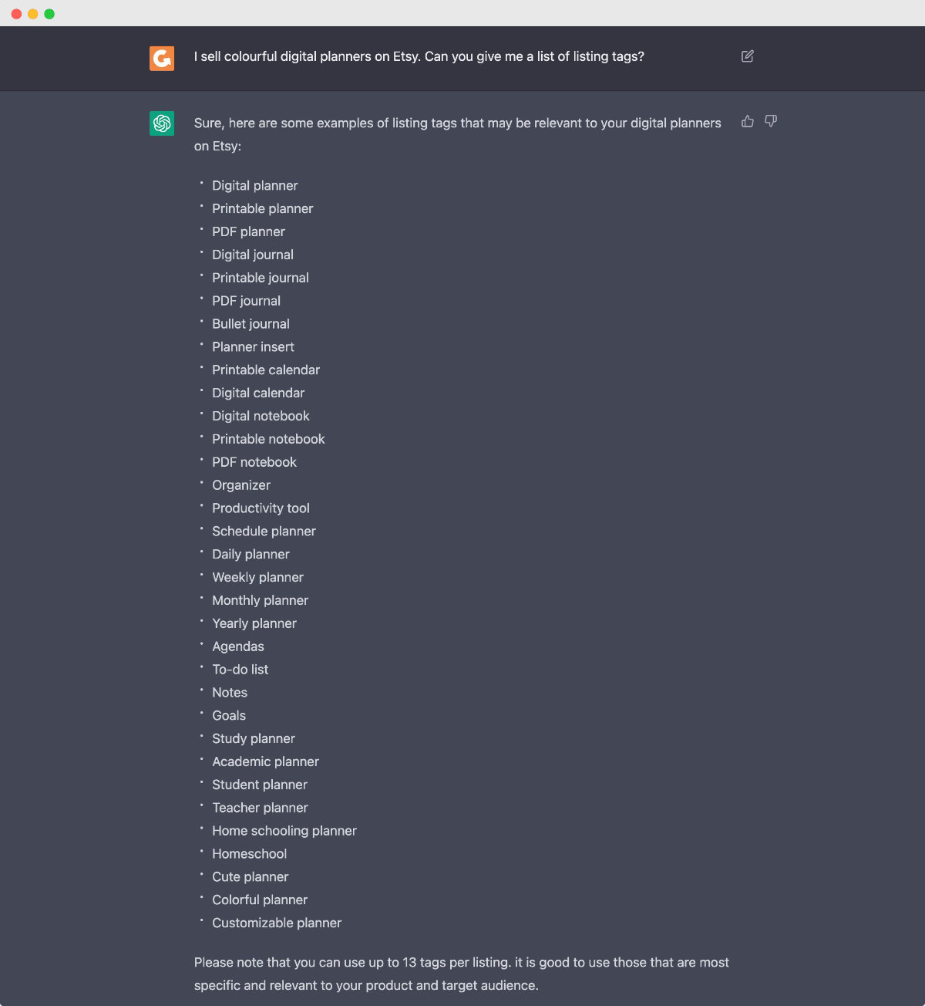Select the 'Digital planner' list item
The image size is (925, 1006).
[255, 185]
